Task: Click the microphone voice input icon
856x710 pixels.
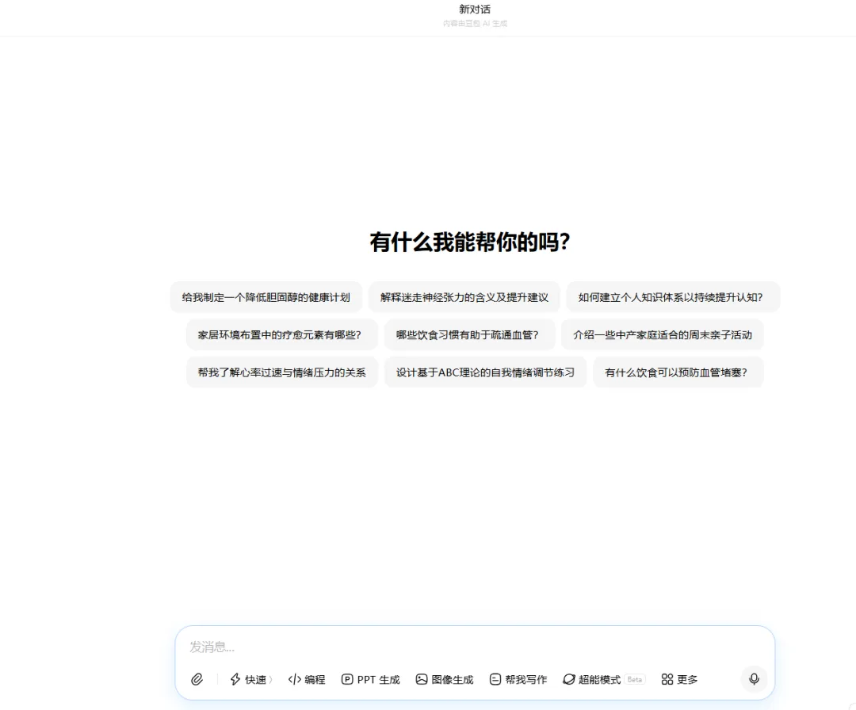Action: coord(754,679)
